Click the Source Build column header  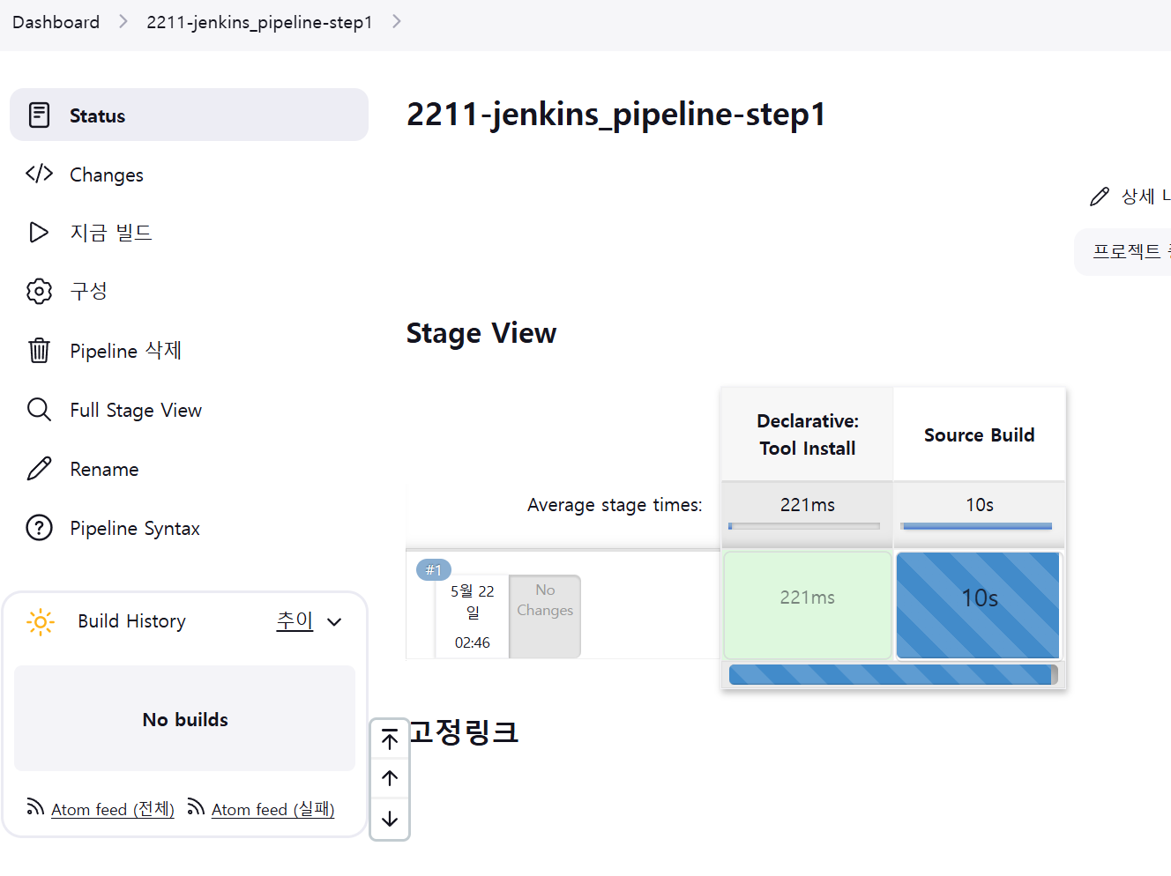coord(980,434)
